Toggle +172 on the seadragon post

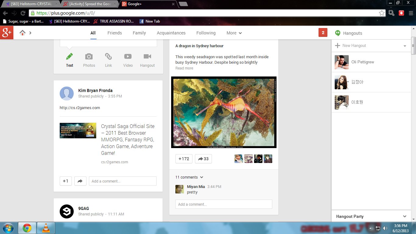(184, 159)
